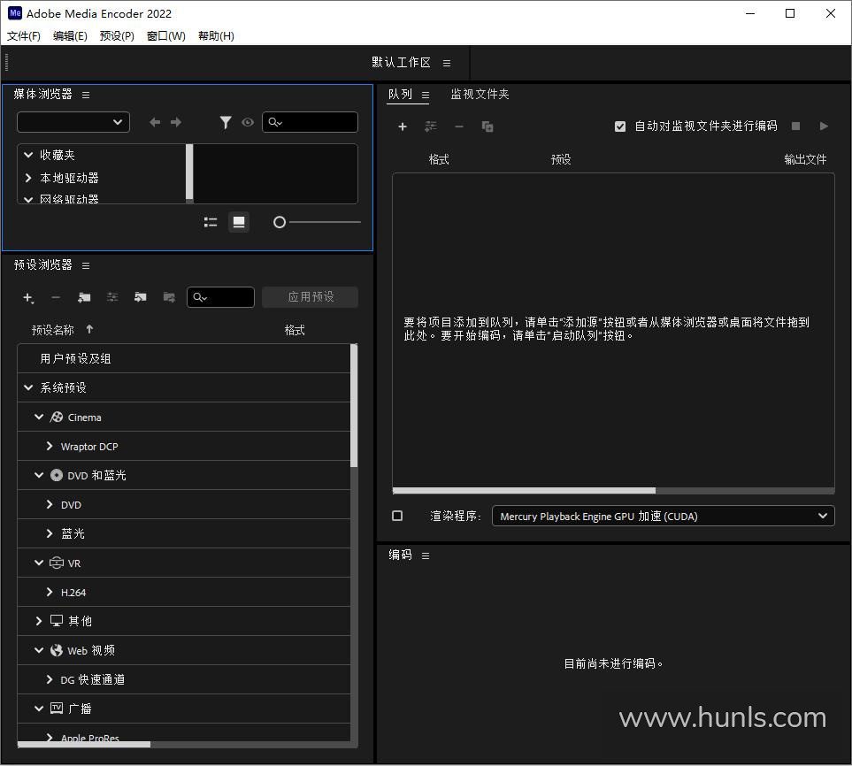Open the Media Browser file type filter

[226, 122]
